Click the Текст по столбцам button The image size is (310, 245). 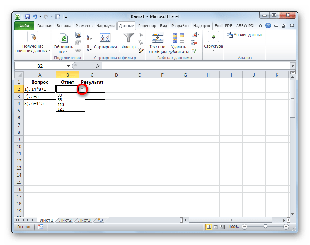158,43
